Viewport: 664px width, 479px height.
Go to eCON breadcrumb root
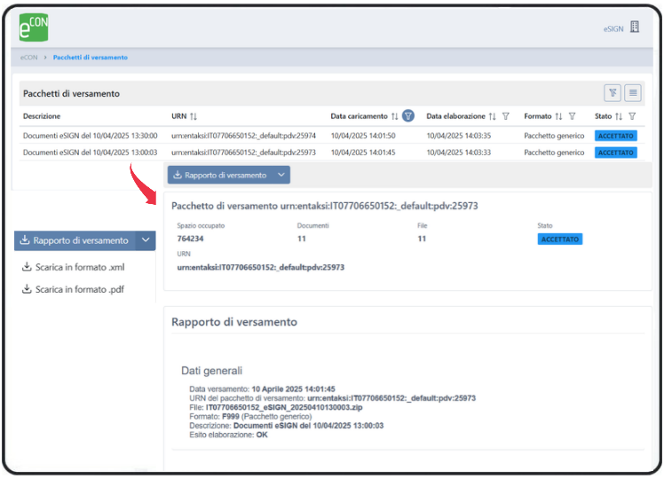28,58
